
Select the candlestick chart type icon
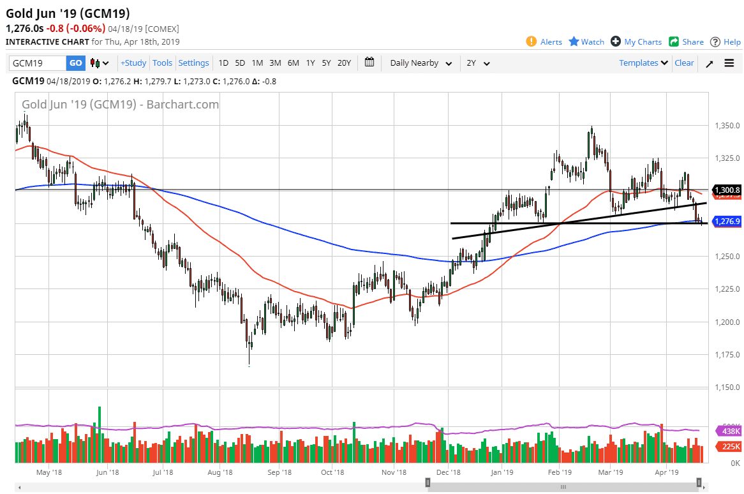pyautogui.click(x=96, y=63)
